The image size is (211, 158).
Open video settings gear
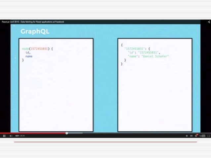[196, 136]
